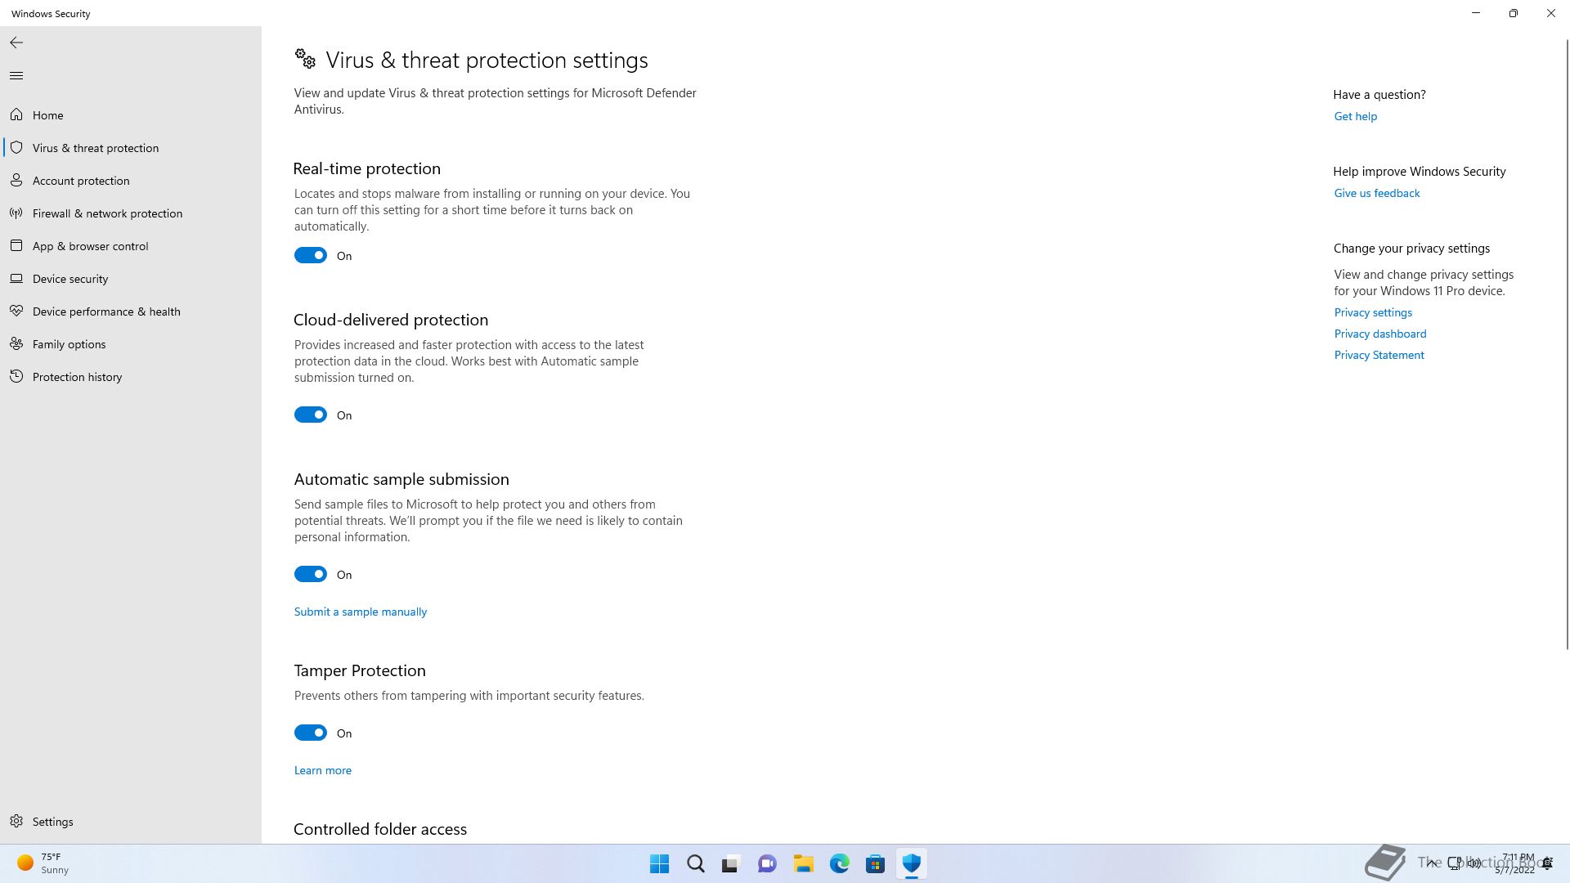Click Submit a sample manually link
Screen dimensions: 1570x883
(361, 612)
